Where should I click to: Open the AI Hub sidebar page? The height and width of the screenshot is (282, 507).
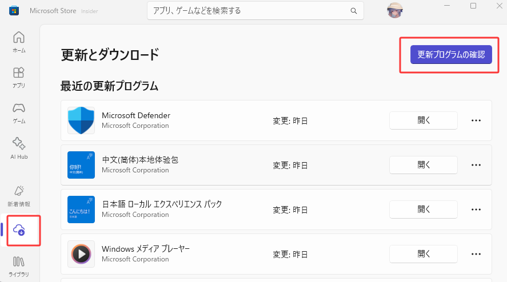point(19,147)
